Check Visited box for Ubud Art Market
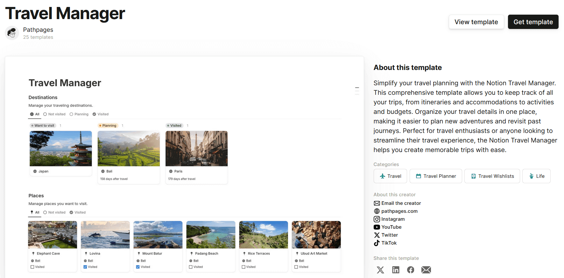Screen dimensions: 564x278 coord(296,267)
